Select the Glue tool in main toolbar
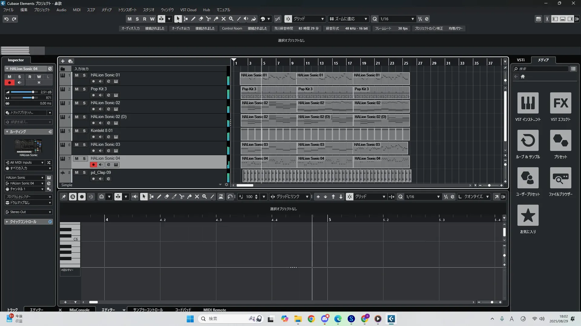Image resolution: width=581 pixels, height=326 pixels. click(x=216, y=19)
